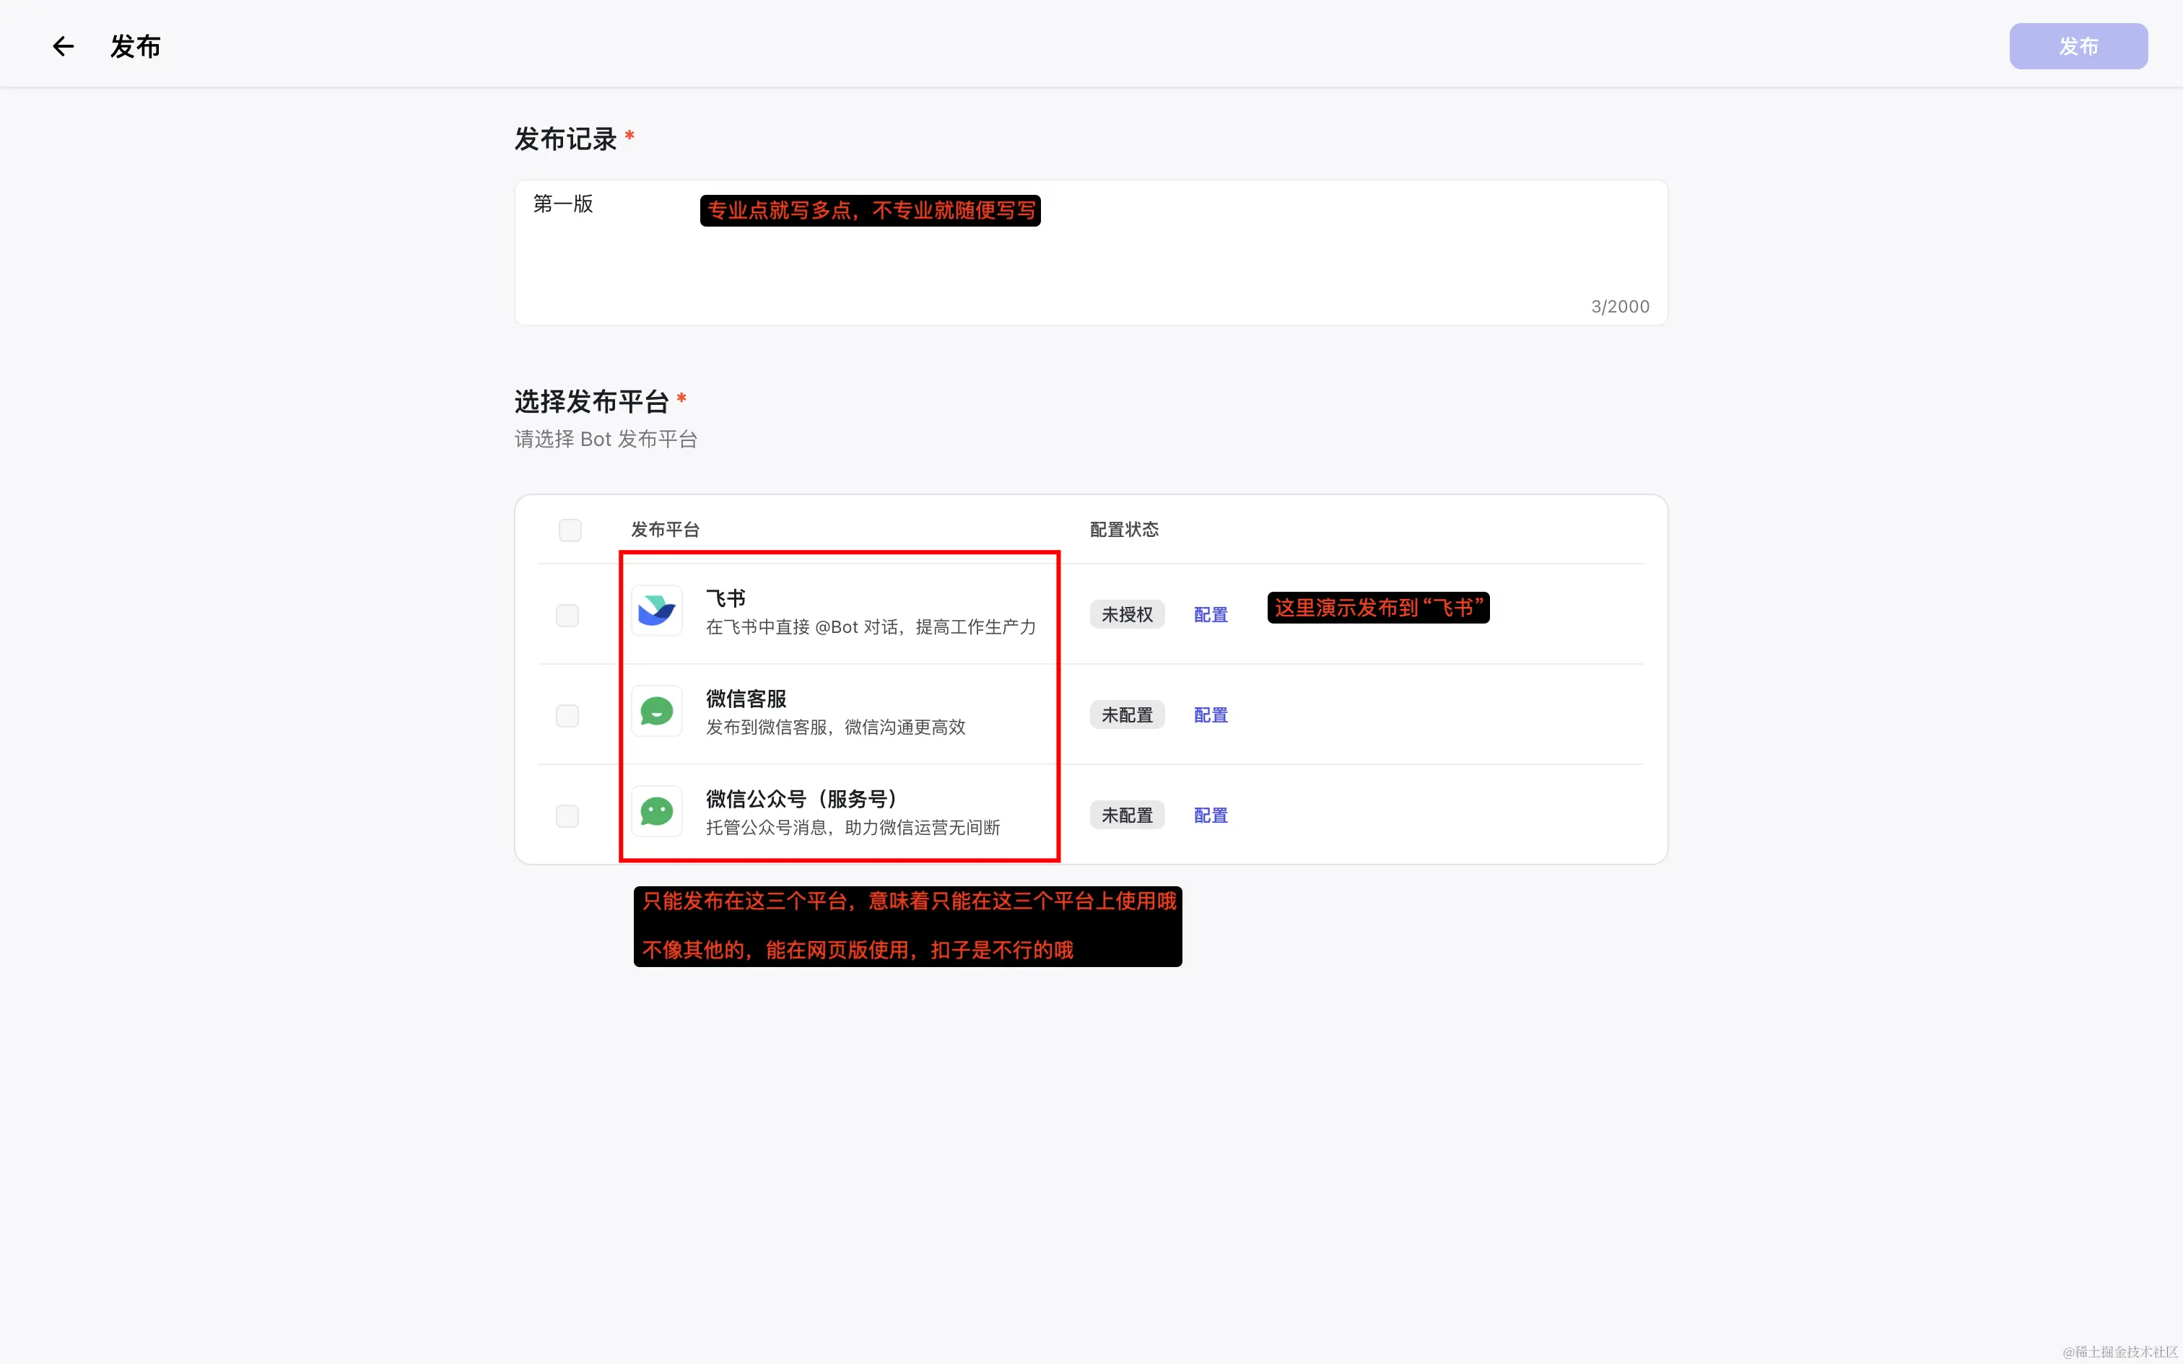Click the 未授权 status tag for 飞书
This screenshot has width=2183, height=1364.
pyautogui.click(x=1127, y=614)
